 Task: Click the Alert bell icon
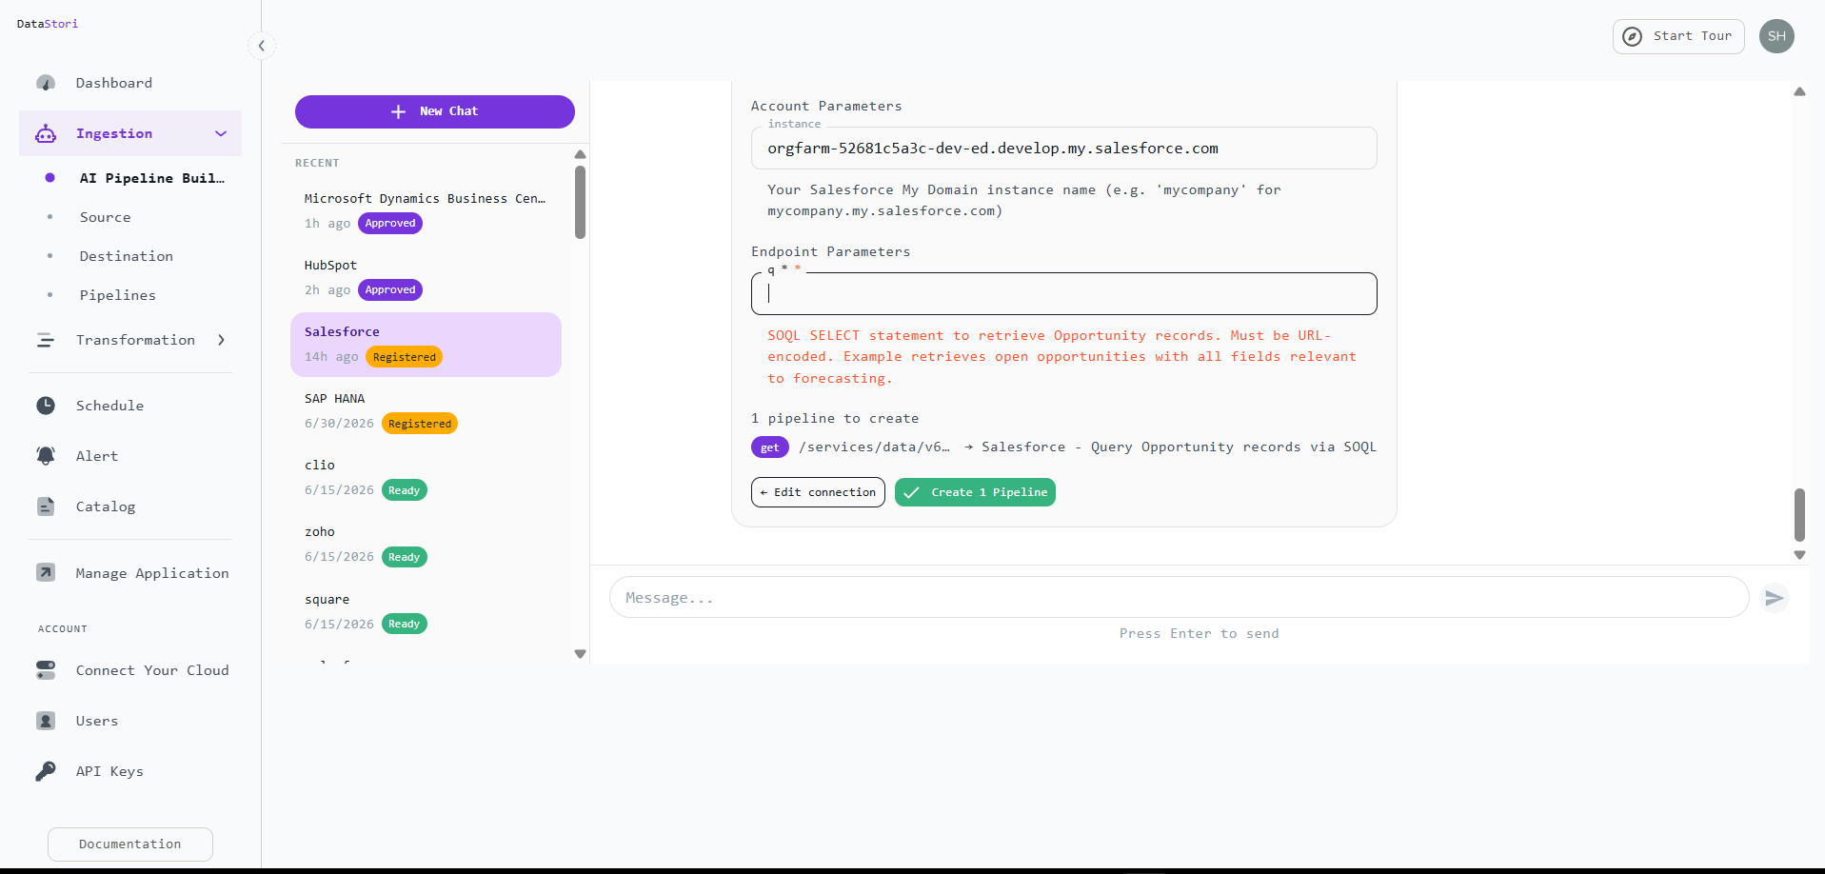(x=46, y=456)
